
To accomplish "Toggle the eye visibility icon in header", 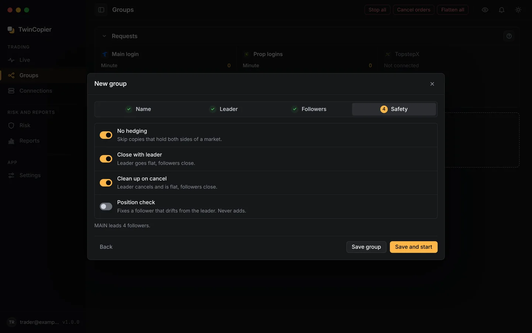I will 485,10.
